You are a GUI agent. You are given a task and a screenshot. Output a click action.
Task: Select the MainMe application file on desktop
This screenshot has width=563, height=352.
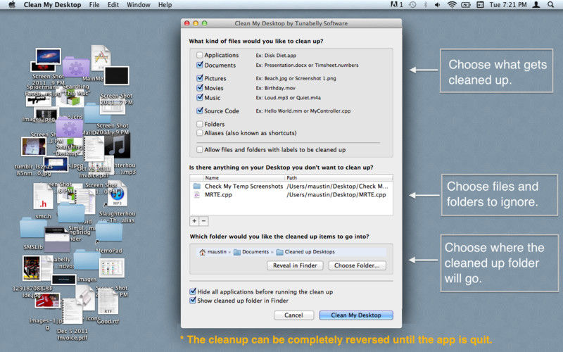pos(101,58)
